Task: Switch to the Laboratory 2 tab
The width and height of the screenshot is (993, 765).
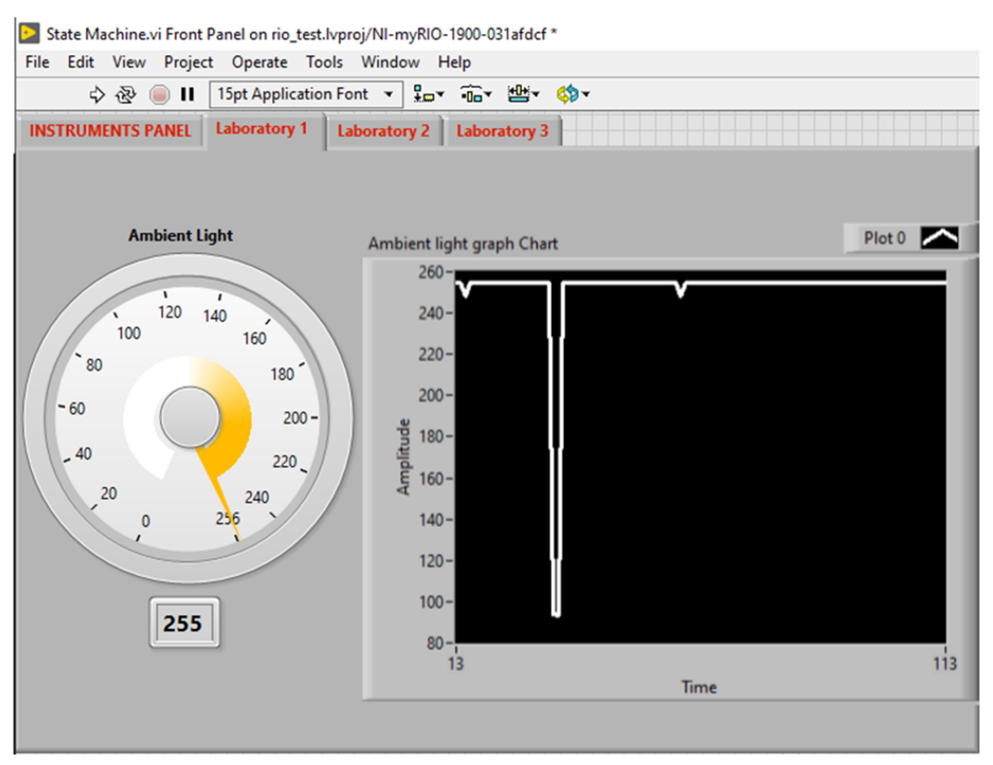Action: click(383, 131)
